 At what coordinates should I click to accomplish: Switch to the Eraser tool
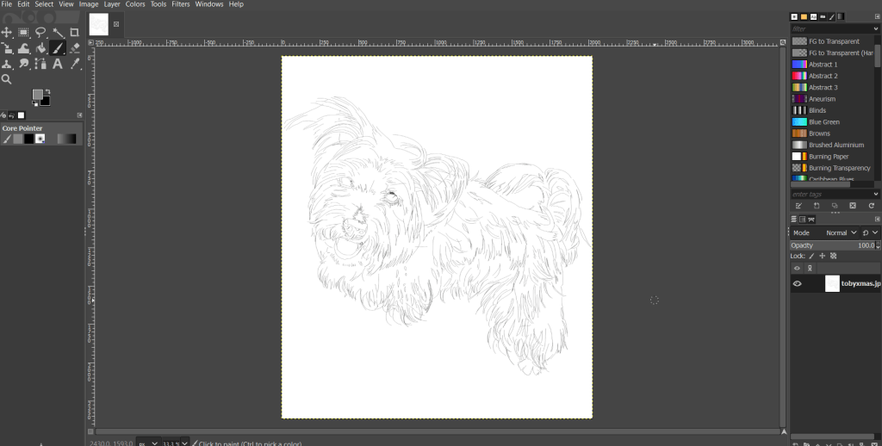pos(74,48)
